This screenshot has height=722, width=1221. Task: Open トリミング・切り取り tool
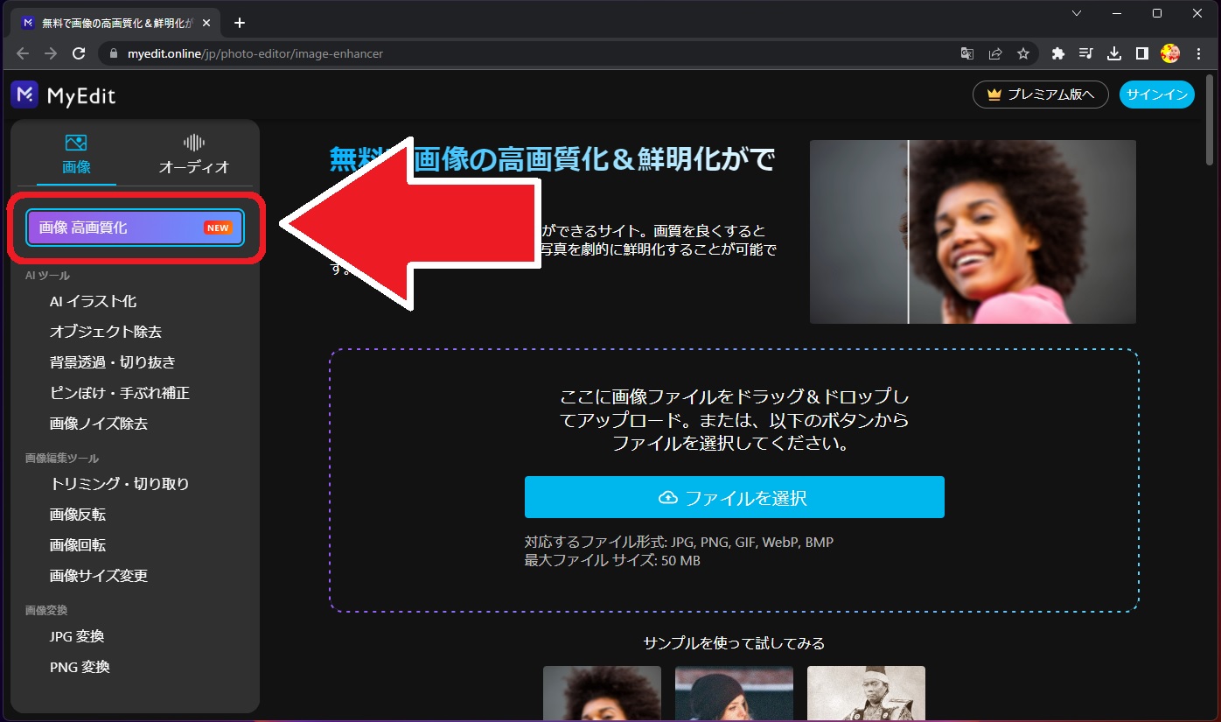point(120,484)
